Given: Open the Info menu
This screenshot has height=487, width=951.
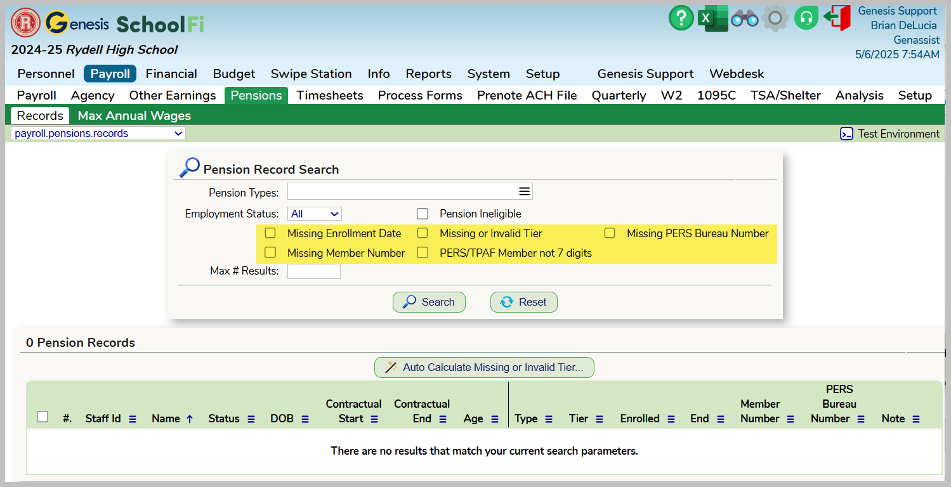Looking at the screenshot, I should (379, 74).
